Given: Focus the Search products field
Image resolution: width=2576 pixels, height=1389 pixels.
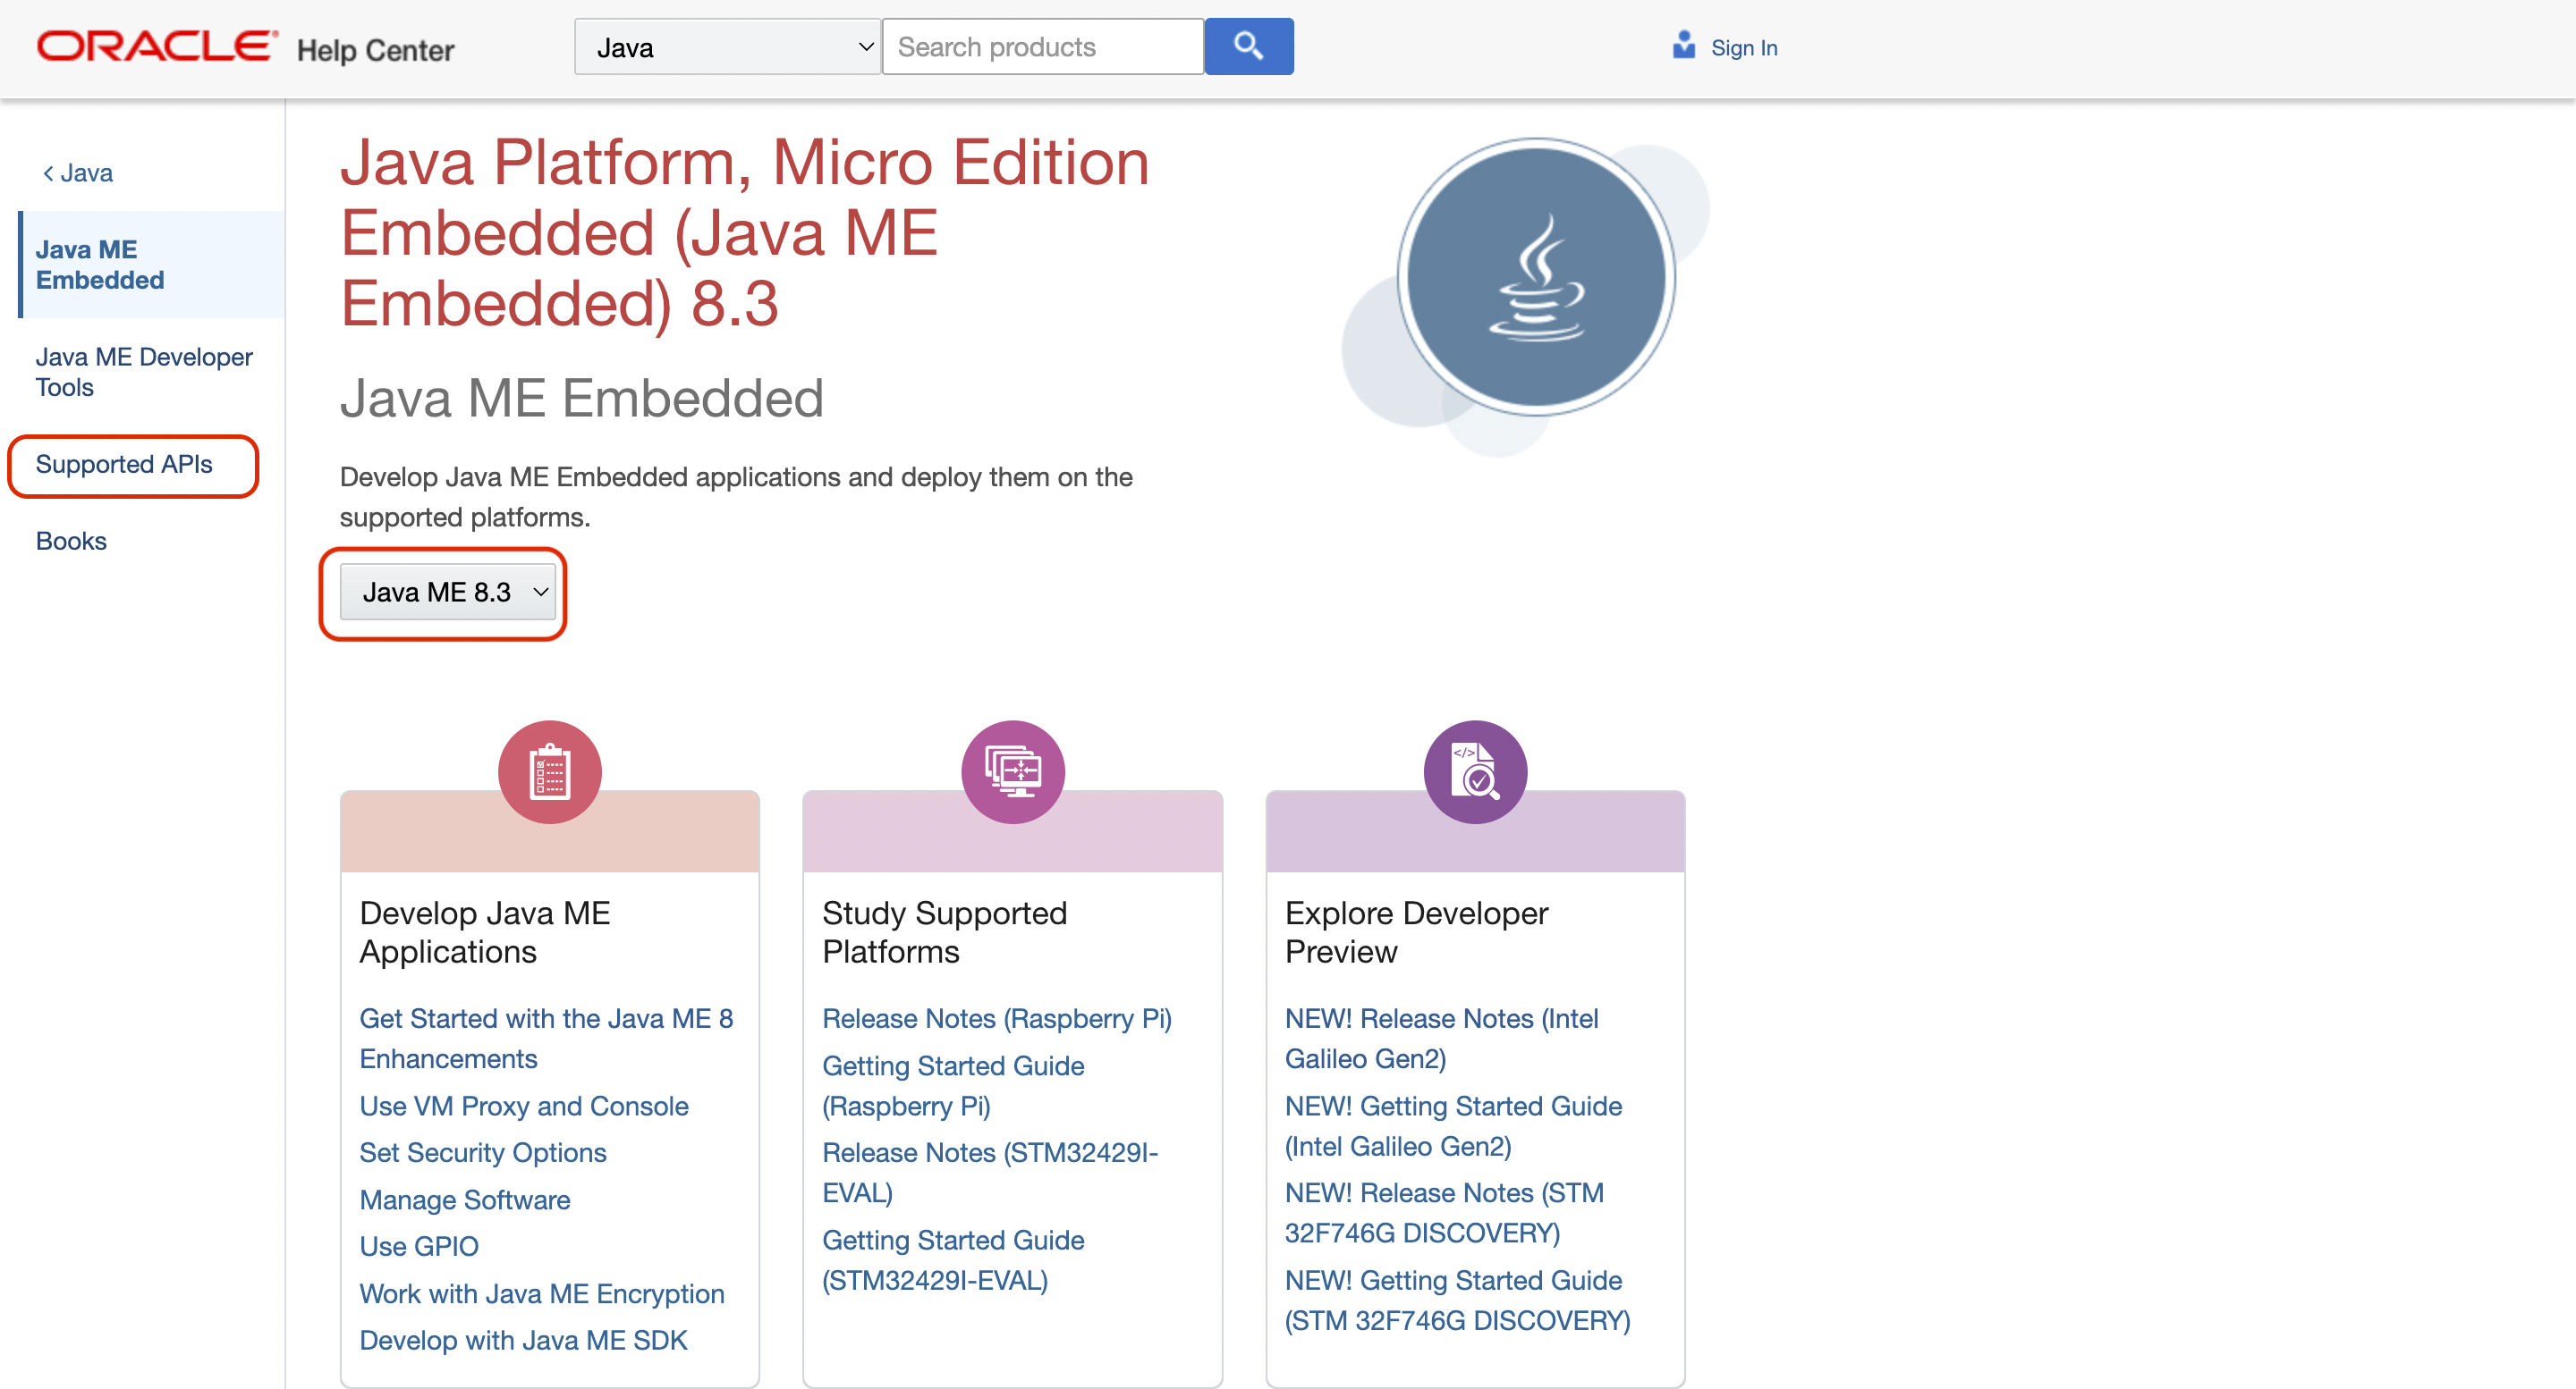Looking at the screenshot, I should click(1042, 47).
